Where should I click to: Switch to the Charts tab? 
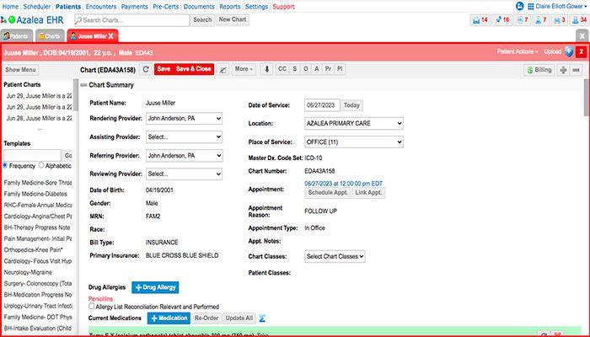(x=50, y=36)
